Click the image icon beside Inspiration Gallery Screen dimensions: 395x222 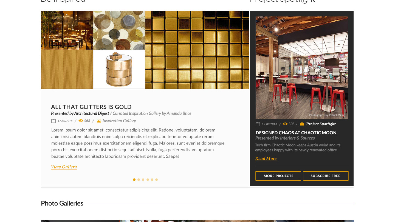pyautogui.click(x=99, y=121)
